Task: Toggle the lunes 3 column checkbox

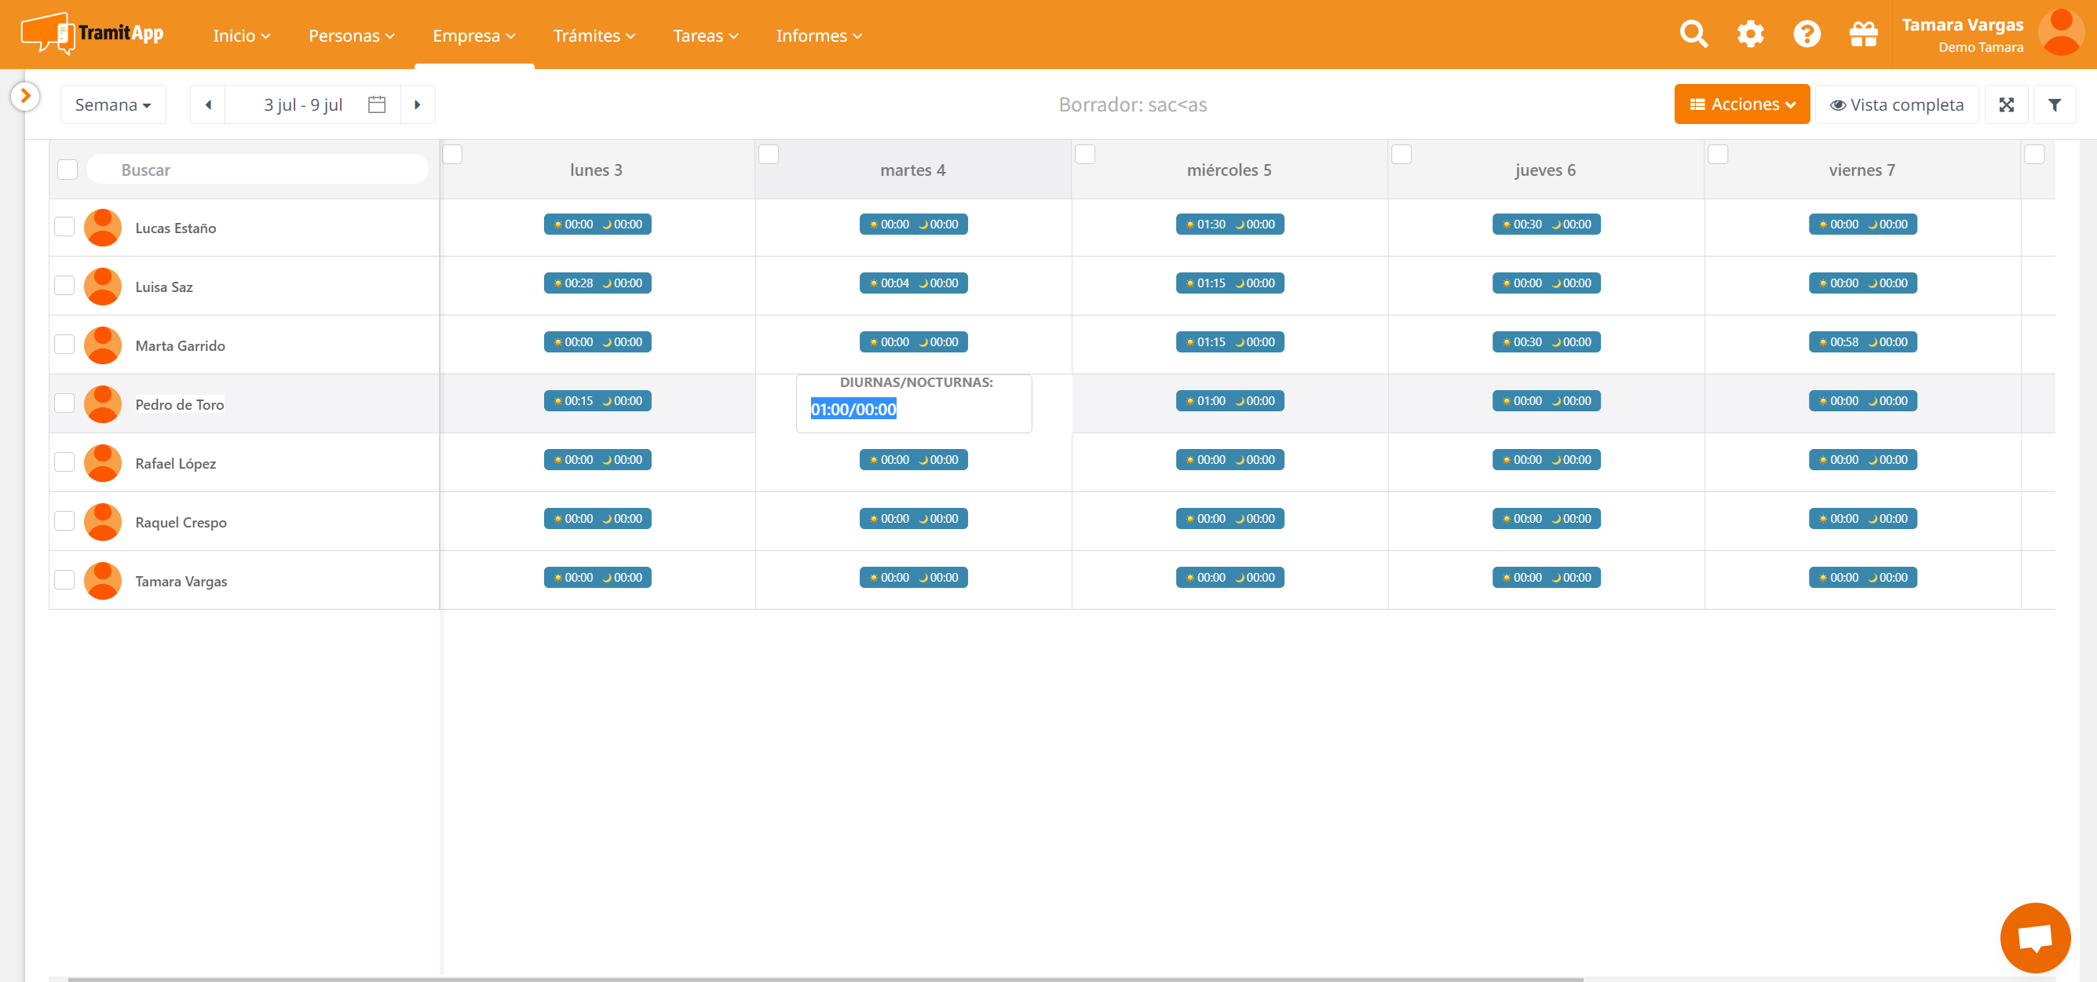Action: click(x=453, y=155)
